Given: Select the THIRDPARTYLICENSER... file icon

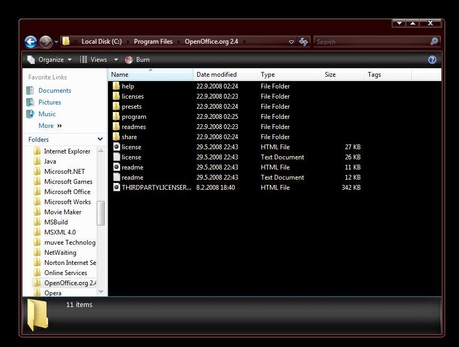Looking at the screenshot, I should [x=116, y=187].
